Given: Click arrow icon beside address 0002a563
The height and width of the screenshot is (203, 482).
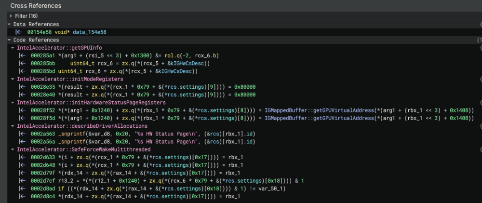Looking at the screenshot, I should coord(22,134).
